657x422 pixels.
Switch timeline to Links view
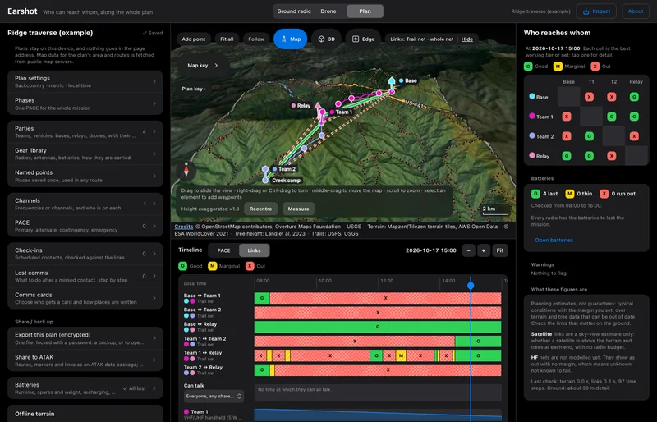tap(254, 250)
